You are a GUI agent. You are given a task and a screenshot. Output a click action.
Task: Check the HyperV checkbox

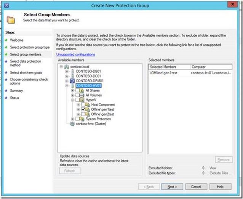click(77, 100)
